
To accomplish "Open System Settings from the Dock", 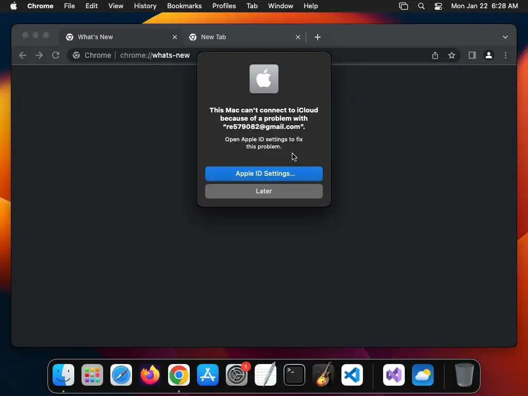I will click(237, 374).
